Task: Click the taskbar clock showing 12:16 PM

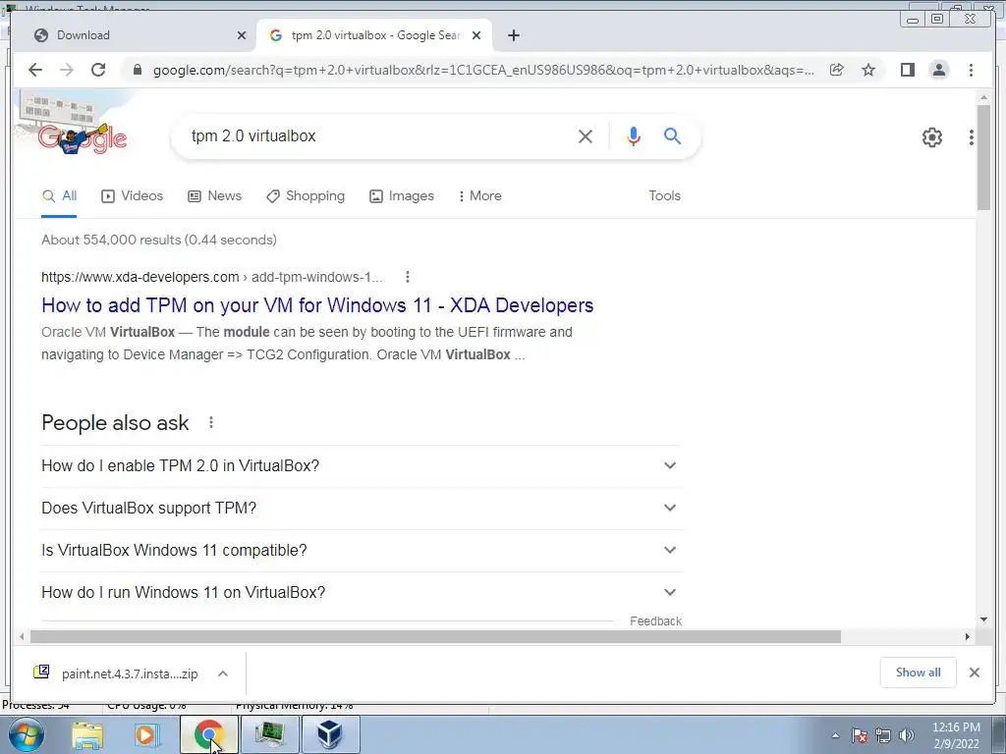Action: click(x=956, y=735)
